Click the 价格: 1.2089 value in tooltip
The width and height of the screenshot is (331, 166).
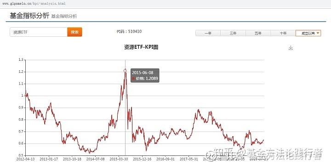(x=147, y=79)
